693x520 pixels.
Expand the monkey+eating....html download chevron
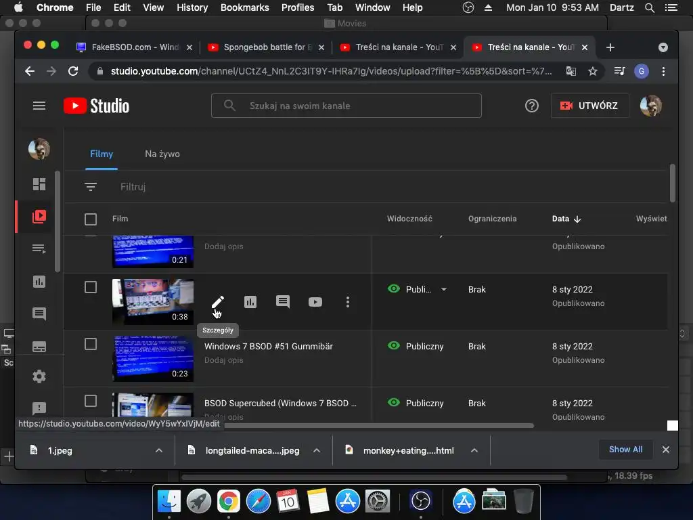click(x=474, y=450)
